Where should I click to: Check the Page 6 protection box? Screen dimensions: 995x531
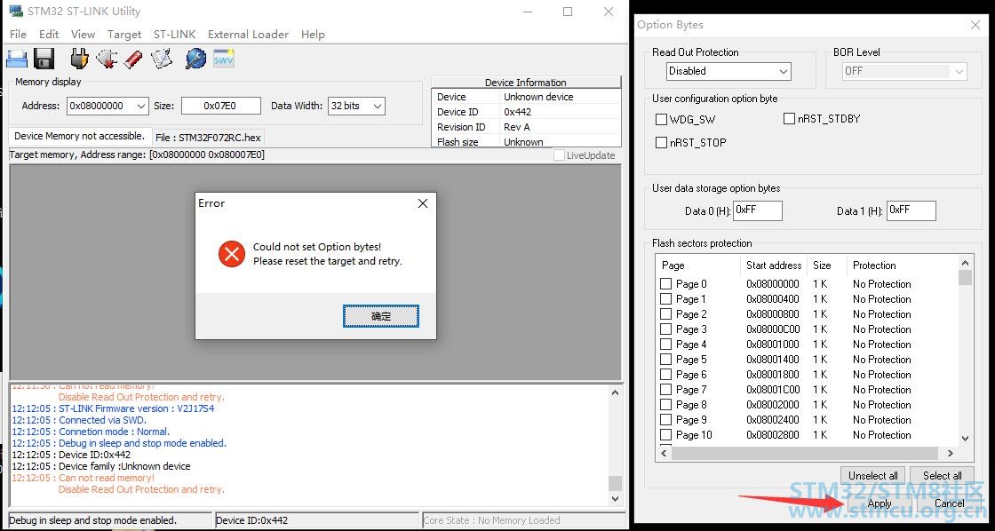pyautogui.click(x=665, y=375)
